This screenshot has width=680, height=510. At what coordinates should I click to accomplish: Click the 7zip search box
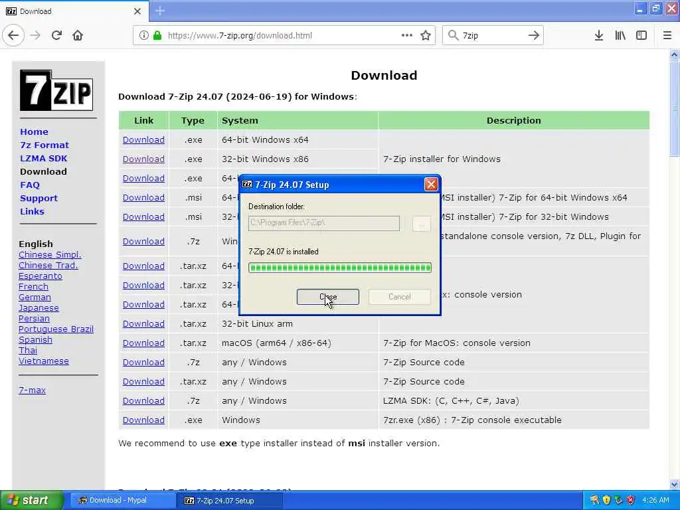click(x=493, y=36)
